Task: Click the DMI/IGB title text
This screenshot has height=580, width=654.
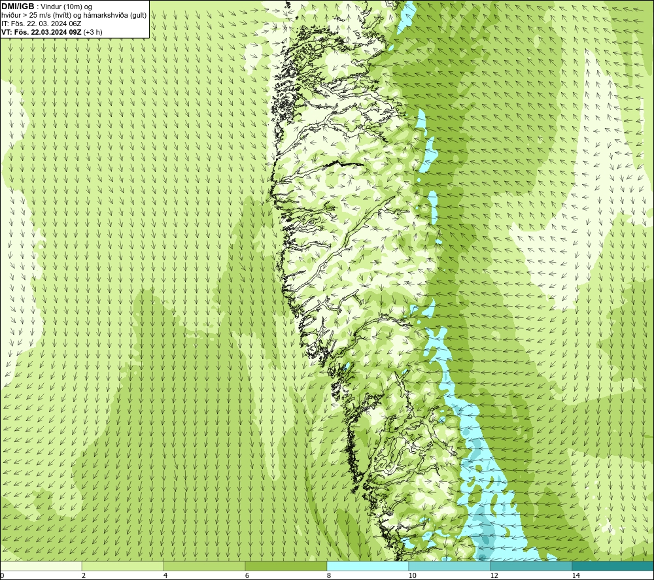Action: click(18, 7)
